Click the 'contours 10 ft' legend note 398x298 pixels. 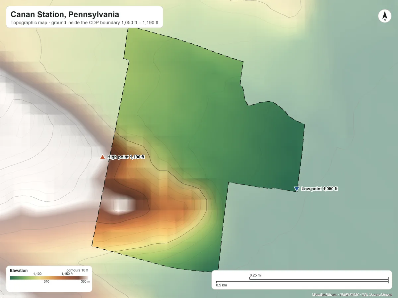77,270
